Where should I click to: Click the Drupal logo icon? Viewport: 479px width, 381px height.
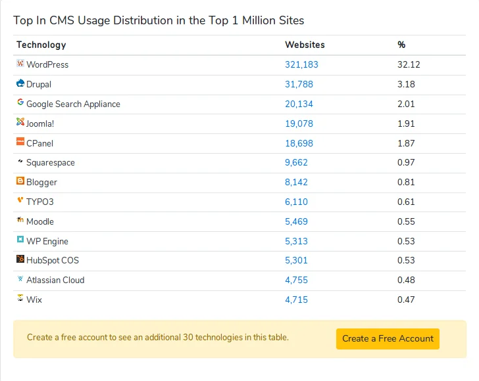[x=20, y=83]
